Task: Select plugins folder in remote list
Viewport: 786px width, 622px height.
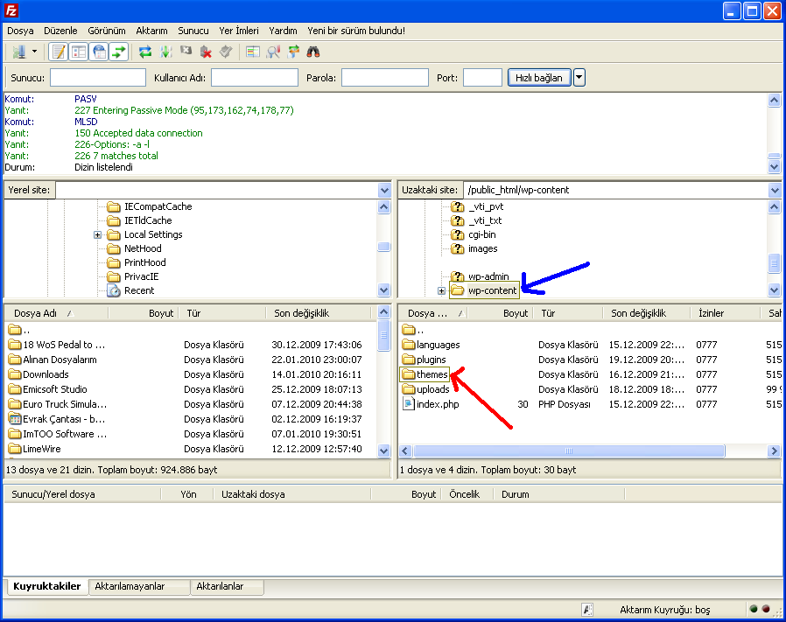Action: tap(425, 360)
